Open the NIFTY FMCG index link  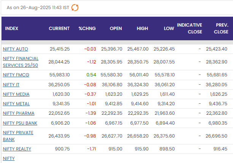pyautogui.click(x=16, y=75)
